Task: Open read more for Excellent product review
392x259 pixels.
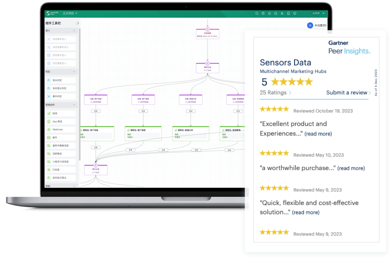Action: pos(318,134)
